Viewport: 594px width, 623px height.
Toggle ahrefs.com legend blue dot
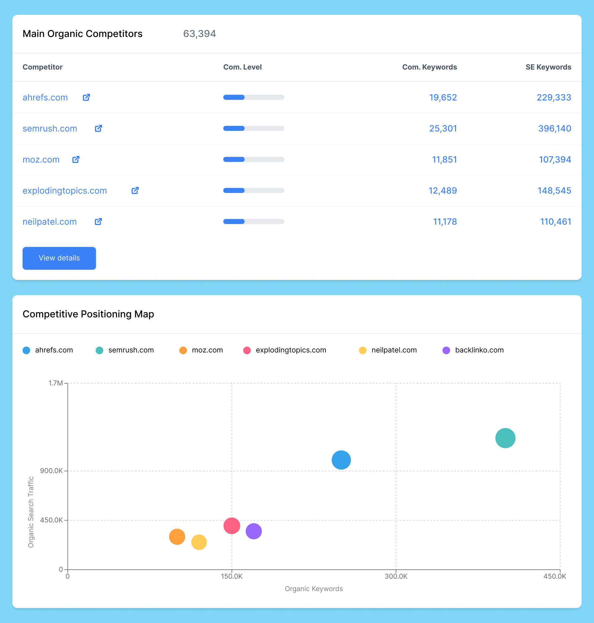point(27,350)
